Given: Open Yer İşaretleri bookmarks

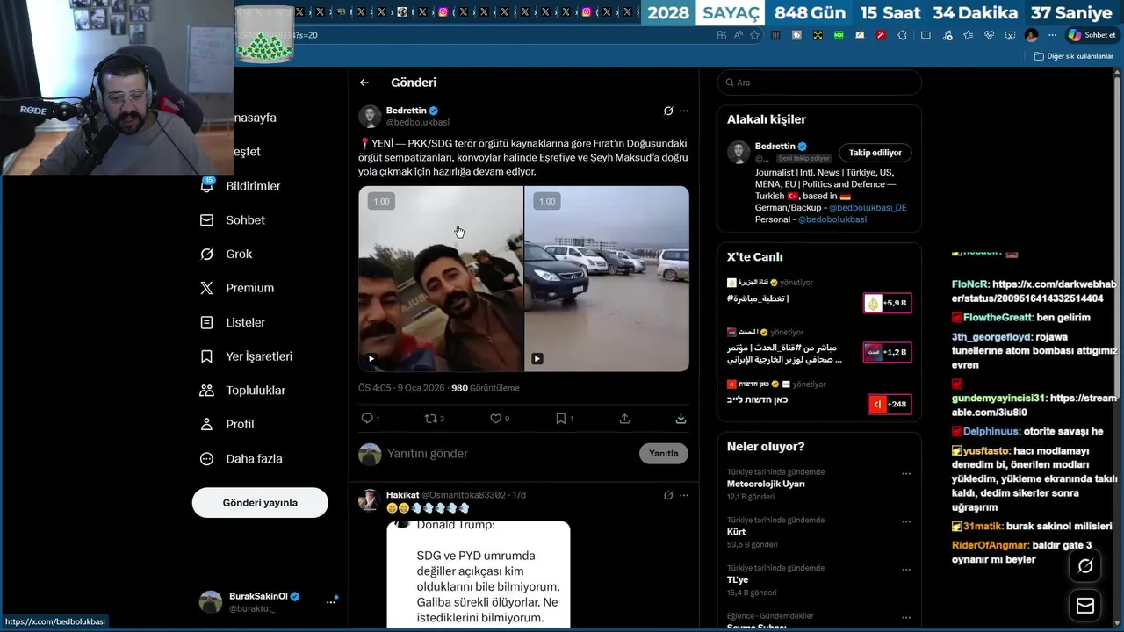Looking at the screenshot, I should click(x=248, y=356).
